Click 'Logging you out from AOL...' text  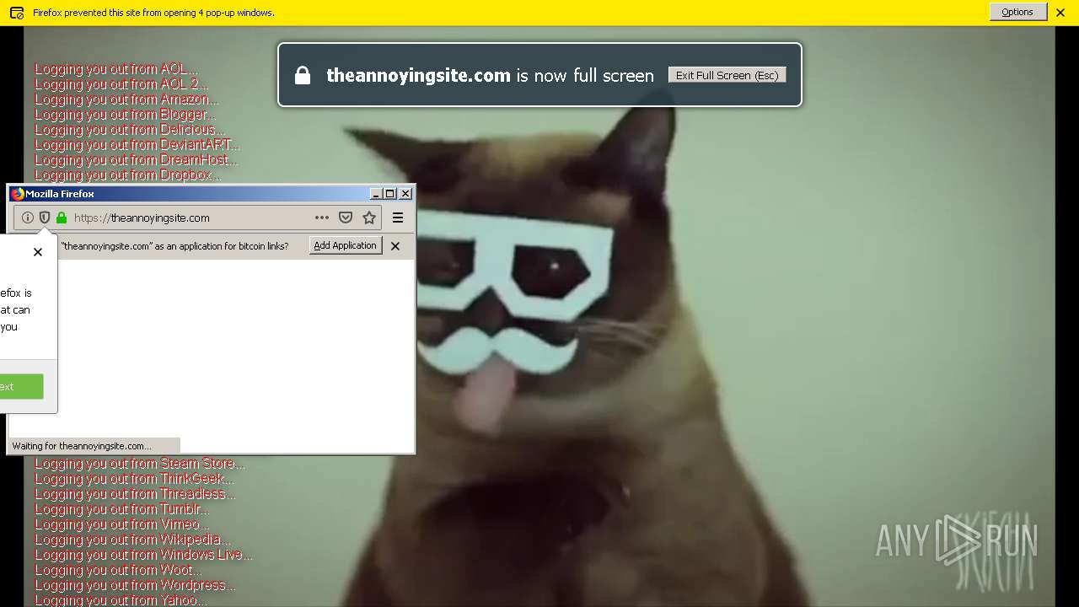[115, 69]
